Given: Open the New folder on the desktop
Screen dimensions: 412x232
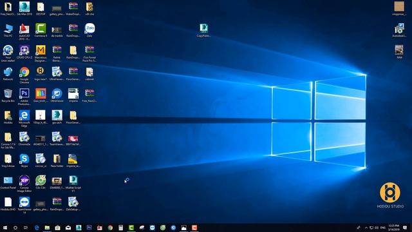Looking at the screenshot, I should (x=57, y=160).
